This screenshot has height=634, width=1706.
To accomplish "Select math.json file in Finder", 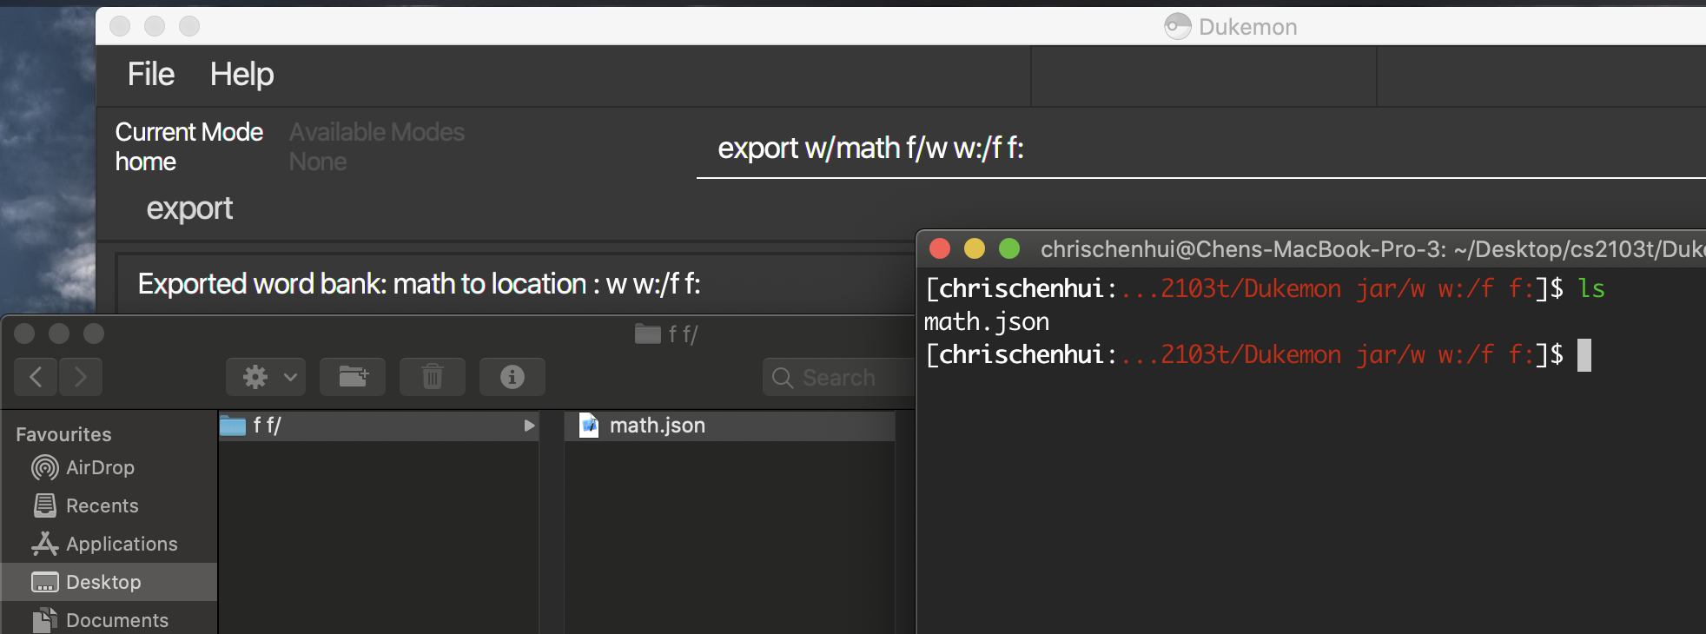I will point(730,426).
